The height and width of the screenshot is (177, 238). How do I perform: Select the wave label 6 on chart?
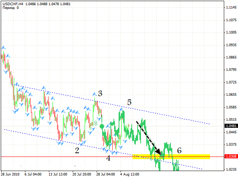pos(179,151)
